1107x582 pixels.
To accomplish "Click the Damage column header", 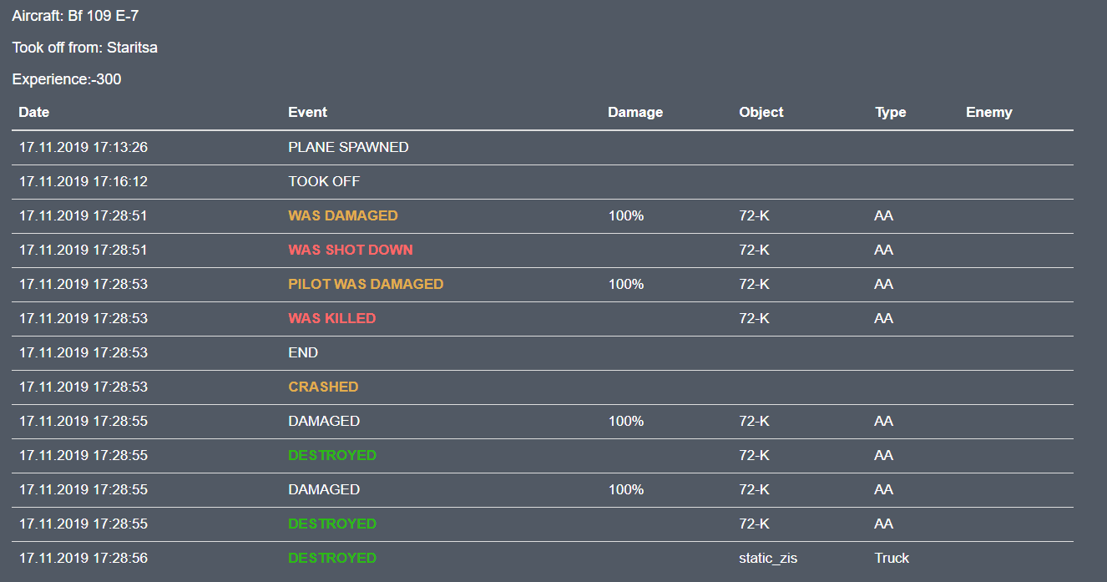I will (x=635, y=112).
